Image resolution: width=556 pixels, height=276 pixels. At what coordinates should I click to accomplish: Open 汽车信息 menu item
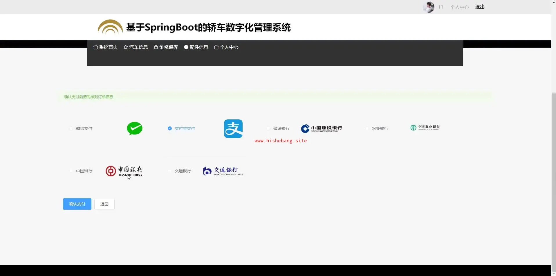(136, 47)
